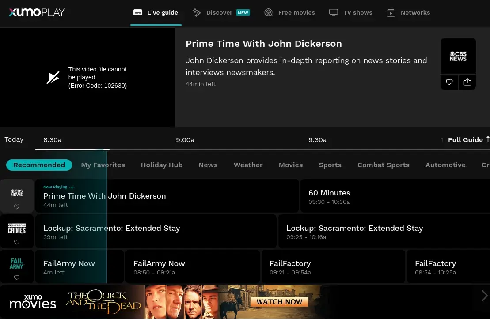Viewport: 490px width, 319px height.
Task: Select the News category
Action: click(208, 165)
